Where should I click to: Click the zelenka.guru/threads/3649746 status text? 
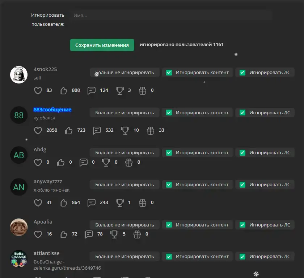click(67, 268)
